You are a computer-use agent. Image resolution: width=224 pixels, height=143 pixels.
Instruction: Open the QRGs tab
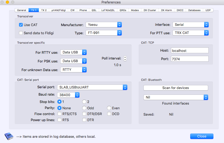click(x=123, y=10)
